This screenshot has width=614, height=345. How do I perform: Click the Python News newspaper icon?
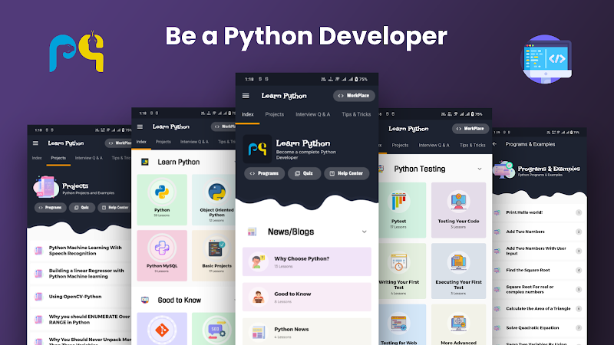coord(258,332)
